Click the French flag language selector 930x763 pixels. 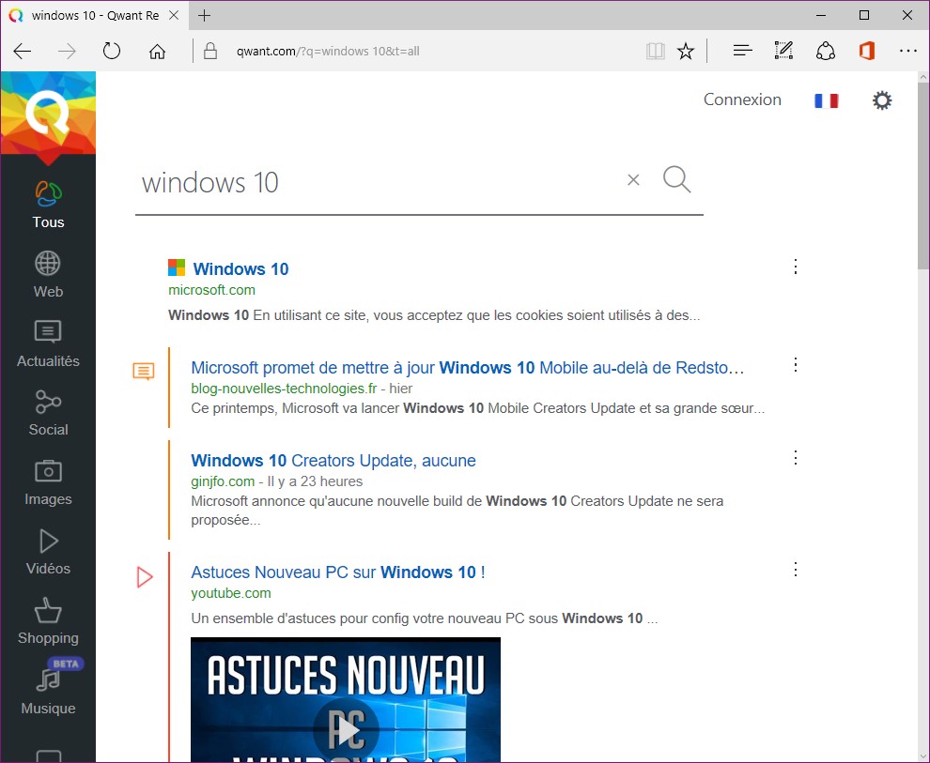826,100
